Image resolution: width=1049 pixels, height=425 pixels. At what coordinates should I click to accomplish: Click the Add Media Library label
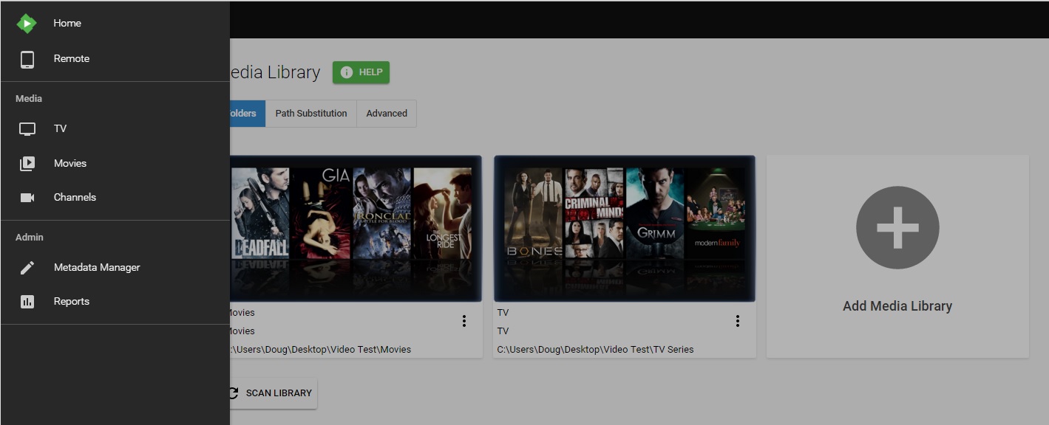(897, 306)
